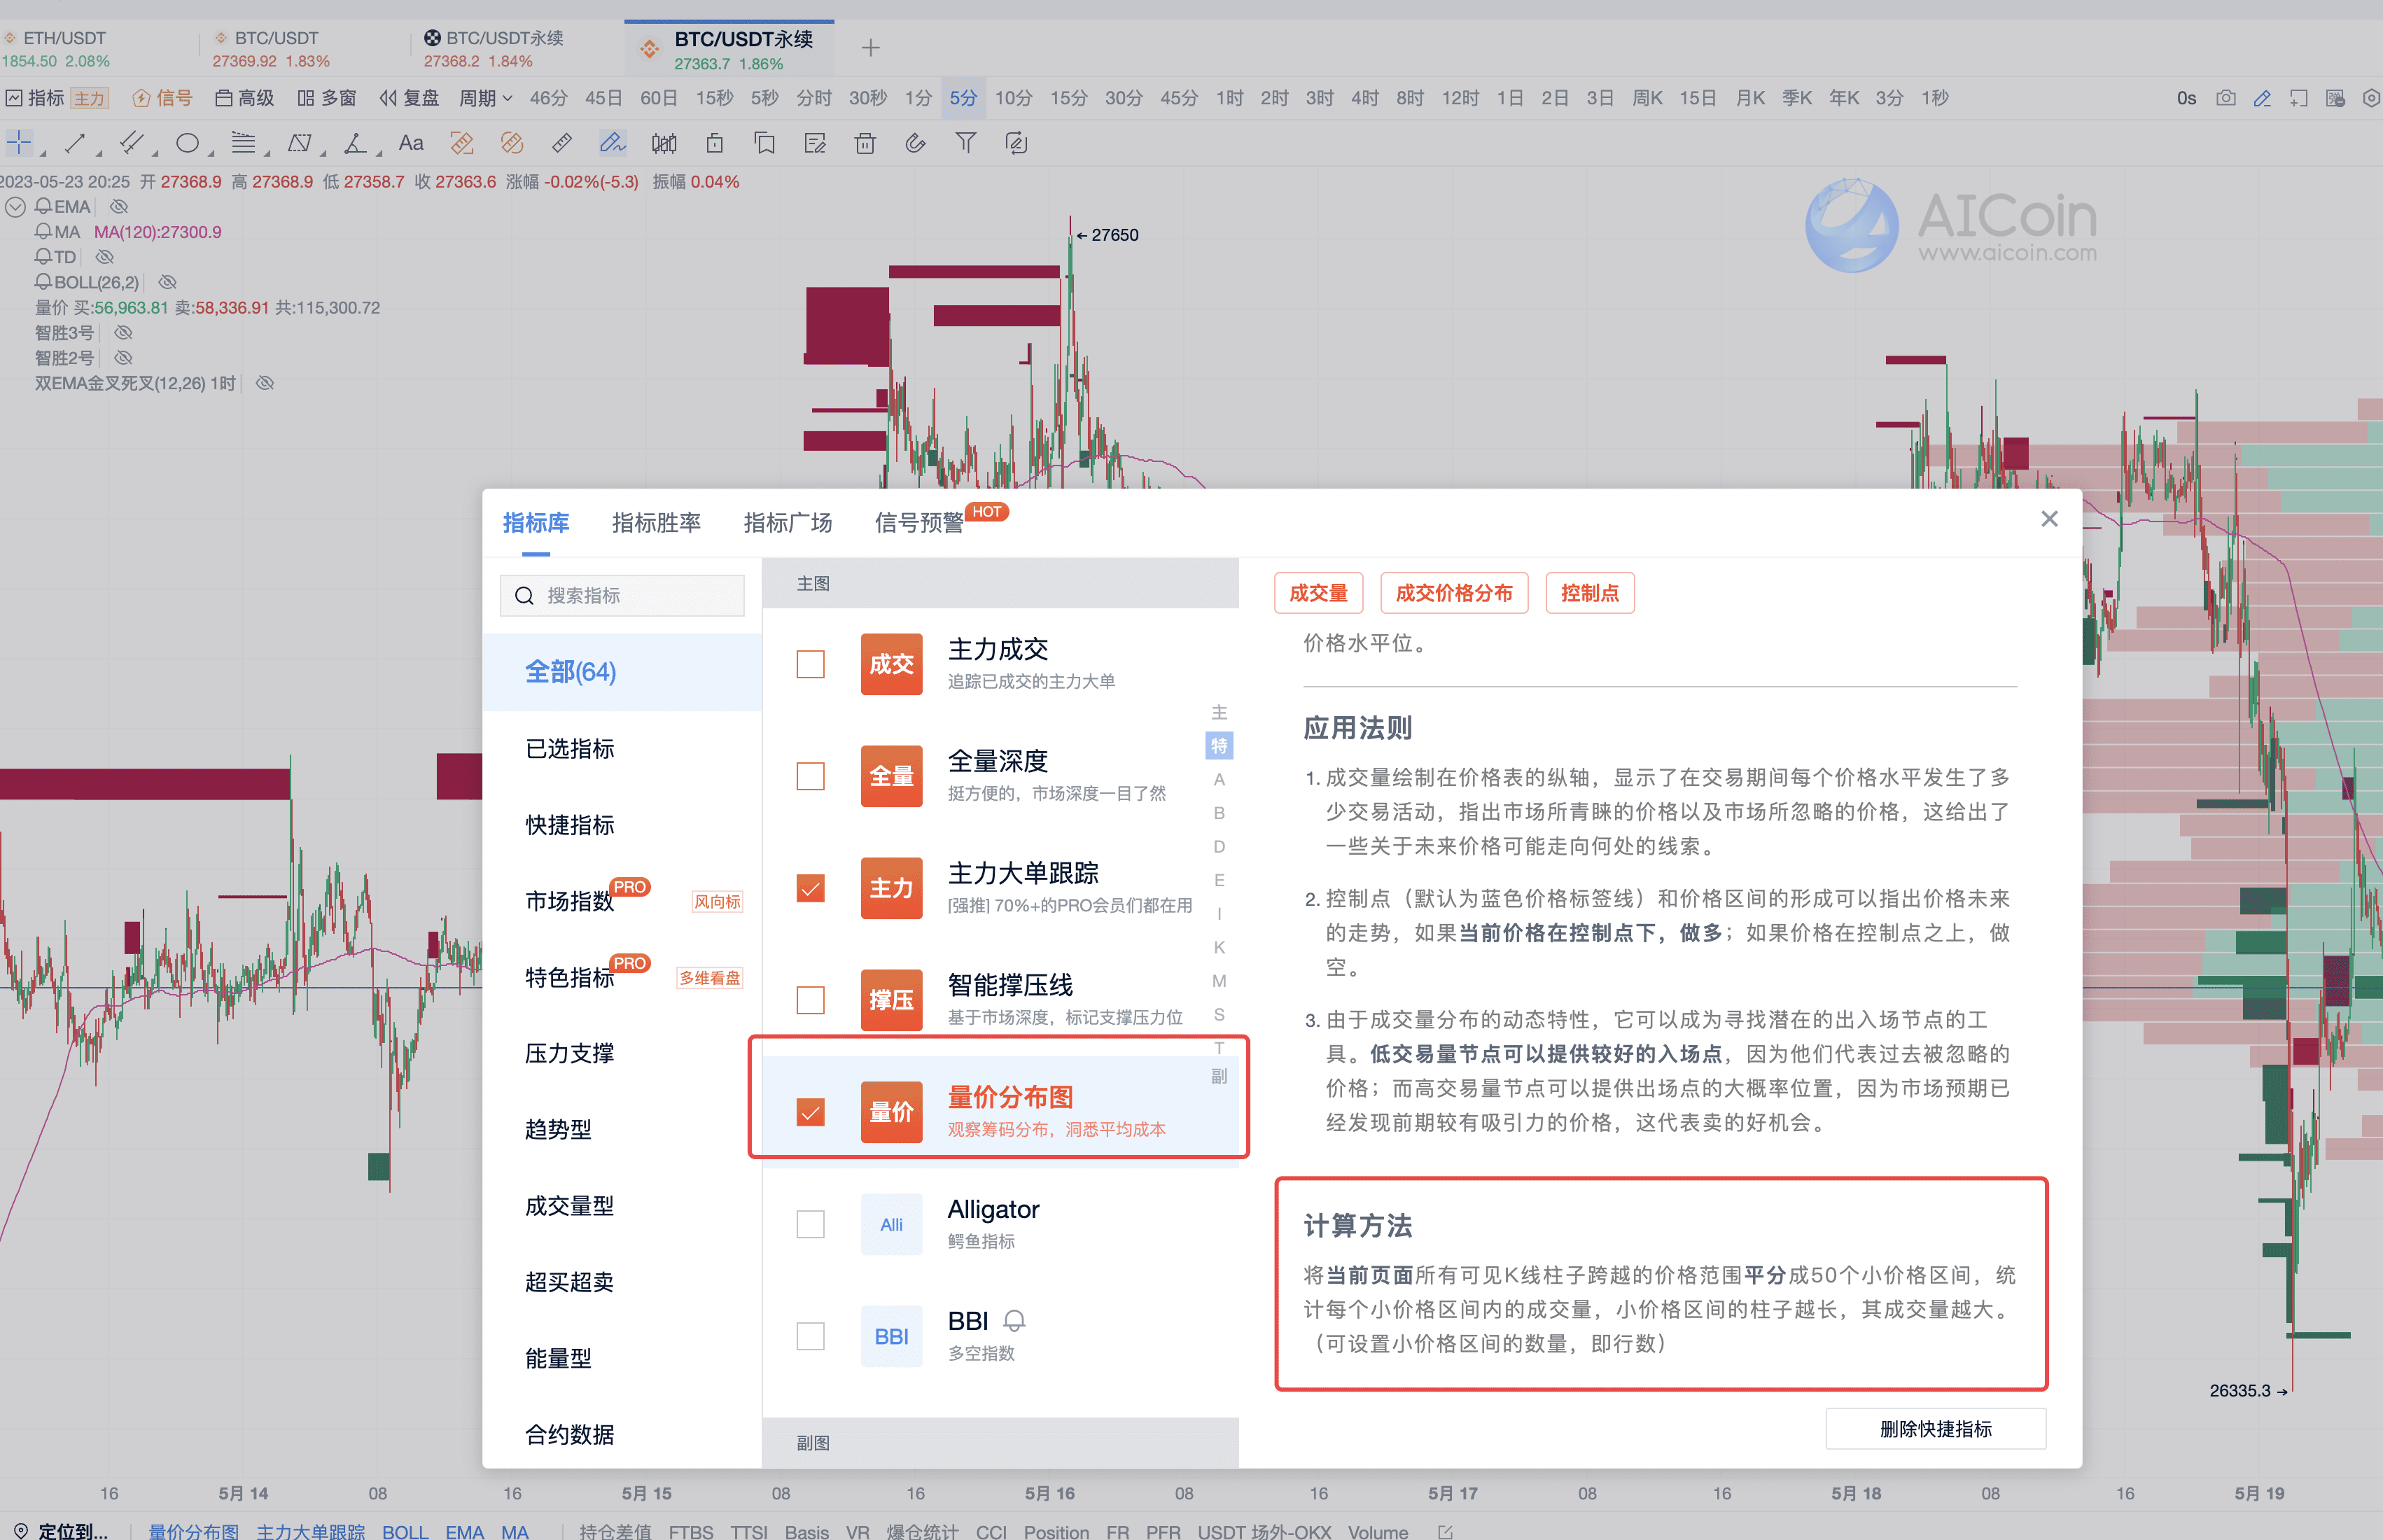Select the 15分 timeframe
The height and width of the screenshot is (1540, 2383).
(1068, 98)
